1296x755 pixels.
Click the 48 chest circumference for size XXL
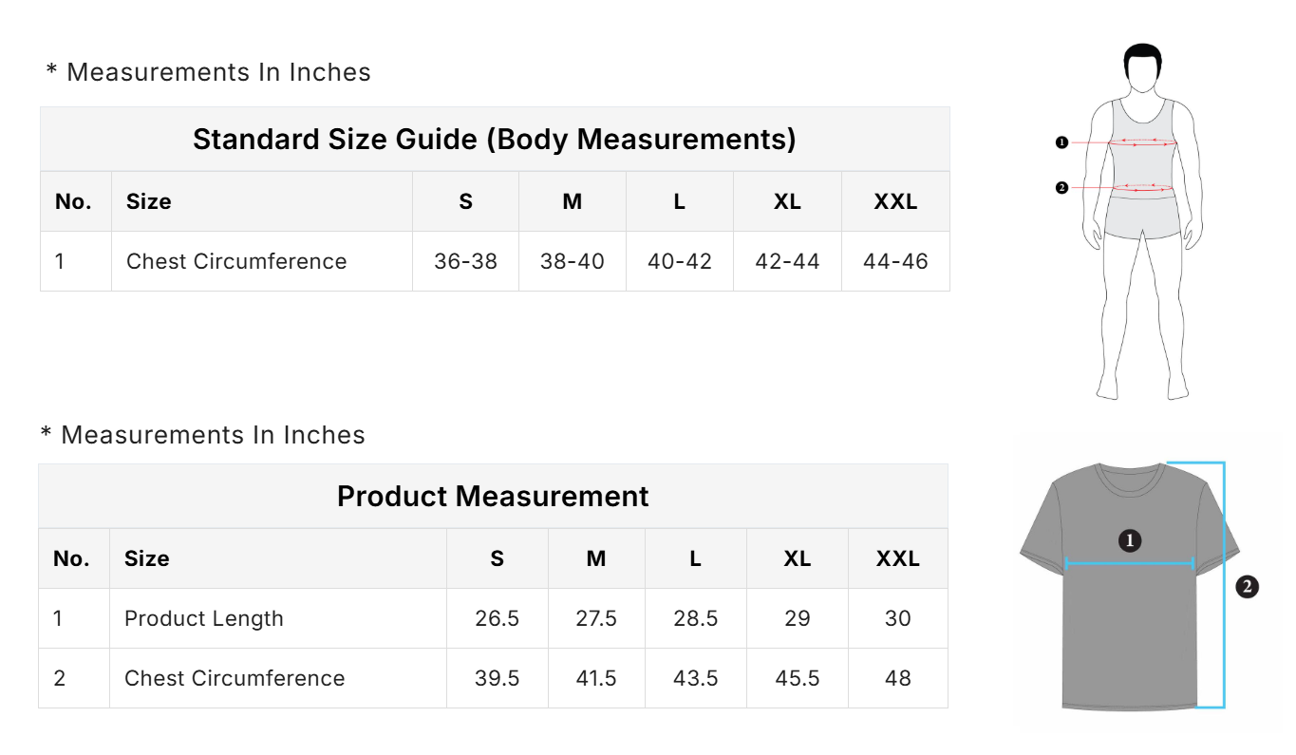pyautogui.click(x=897, y=678)
